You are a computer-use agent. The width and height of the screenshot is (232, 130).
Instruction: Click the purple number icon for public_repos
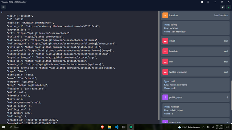coord(165,97)
